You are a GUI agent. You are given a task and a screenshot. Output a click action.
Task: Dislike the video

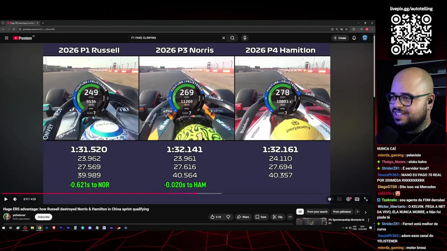(x=228, y=217)
